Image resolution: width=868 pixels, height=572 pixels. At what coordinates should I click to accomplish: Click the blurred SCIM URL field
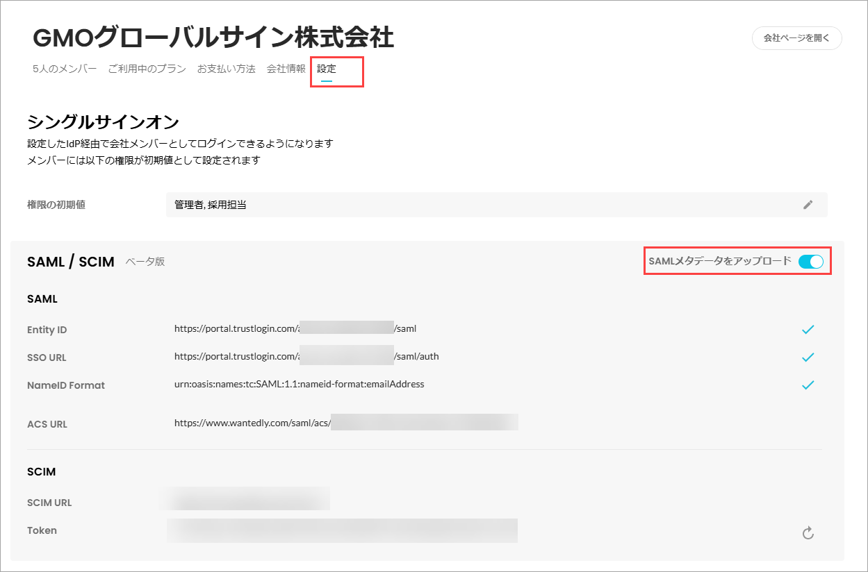coord(248,498)
